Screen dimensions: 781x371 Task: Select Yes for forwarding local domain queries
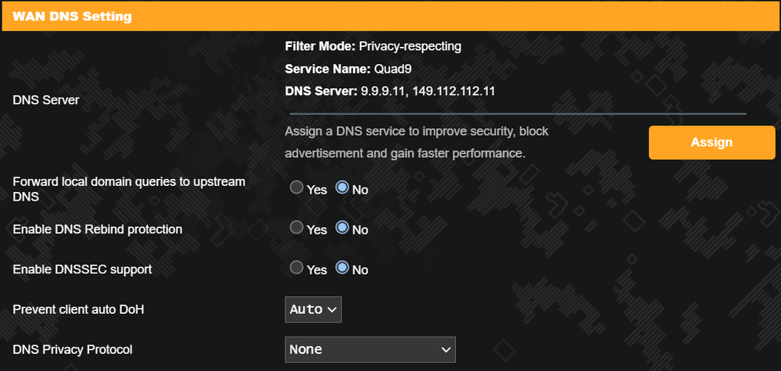click(x=296, y=188)
